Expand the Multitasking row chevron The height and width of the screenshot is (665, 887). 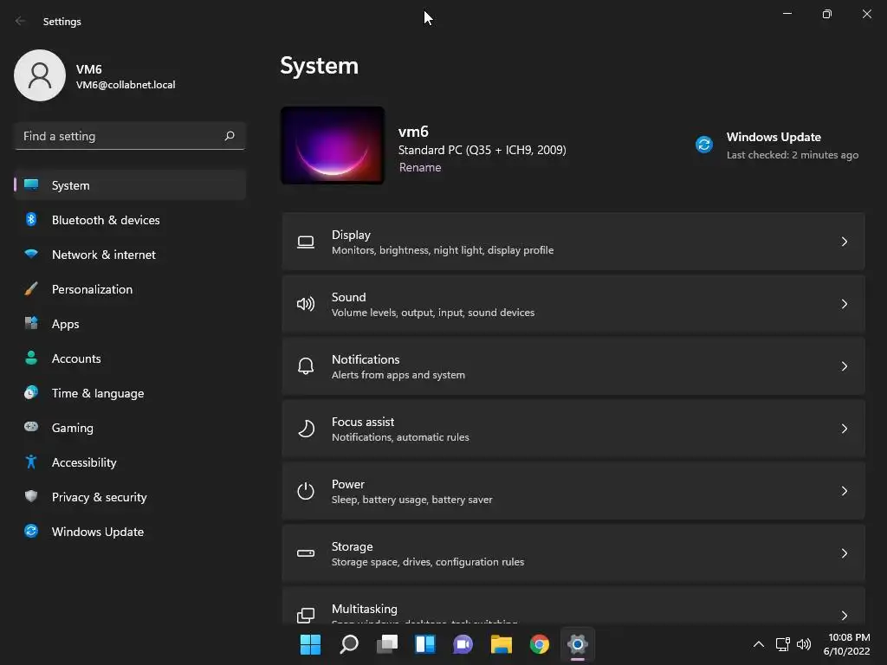point(844,616)
